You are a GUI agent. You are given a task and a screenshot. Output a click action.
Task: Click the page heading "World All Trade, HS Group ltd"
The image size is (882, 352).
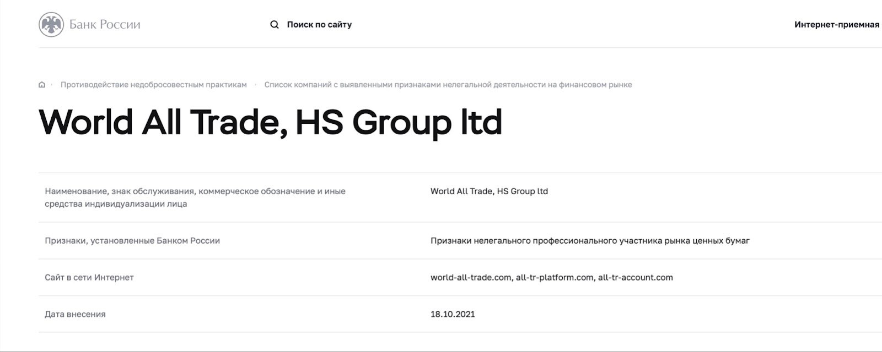click(271, 122)
